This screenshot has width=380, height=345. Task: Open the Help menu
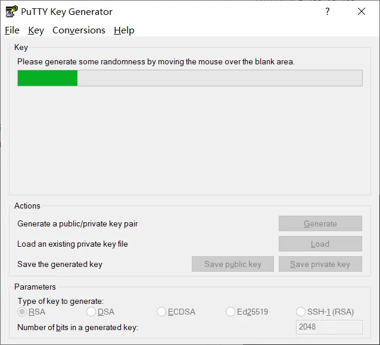coord(124,30)
